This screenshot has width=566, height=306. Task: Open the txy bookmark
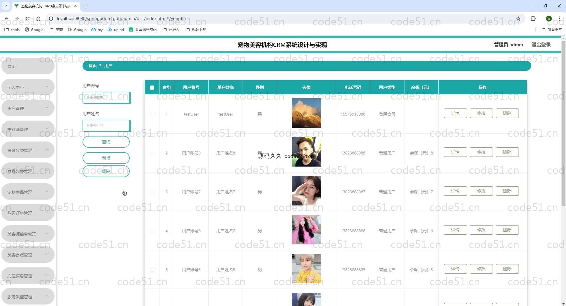click(x=97, y=29)
